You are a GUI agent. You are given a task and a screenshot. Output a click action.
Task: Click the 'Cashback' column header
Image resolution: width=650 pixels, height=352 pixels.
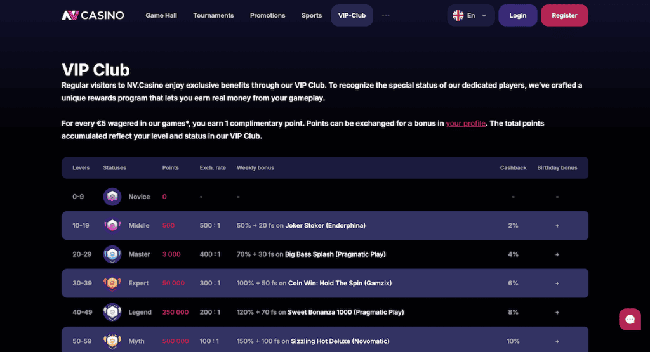(x=513, y=167)
